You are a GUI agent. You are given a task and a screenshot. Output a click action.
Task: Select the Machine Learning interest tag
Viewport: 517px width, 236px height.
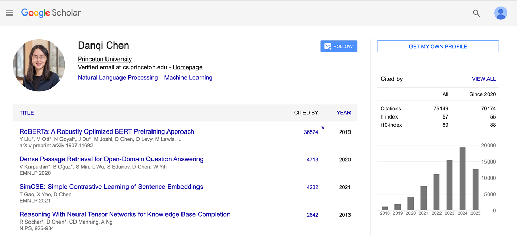pos(188,78)
